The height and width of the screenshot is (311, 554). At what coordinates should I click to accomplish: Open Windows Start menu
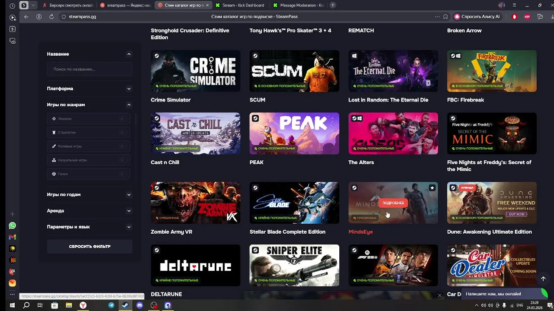pyautogui.click(x=12, y=305)
